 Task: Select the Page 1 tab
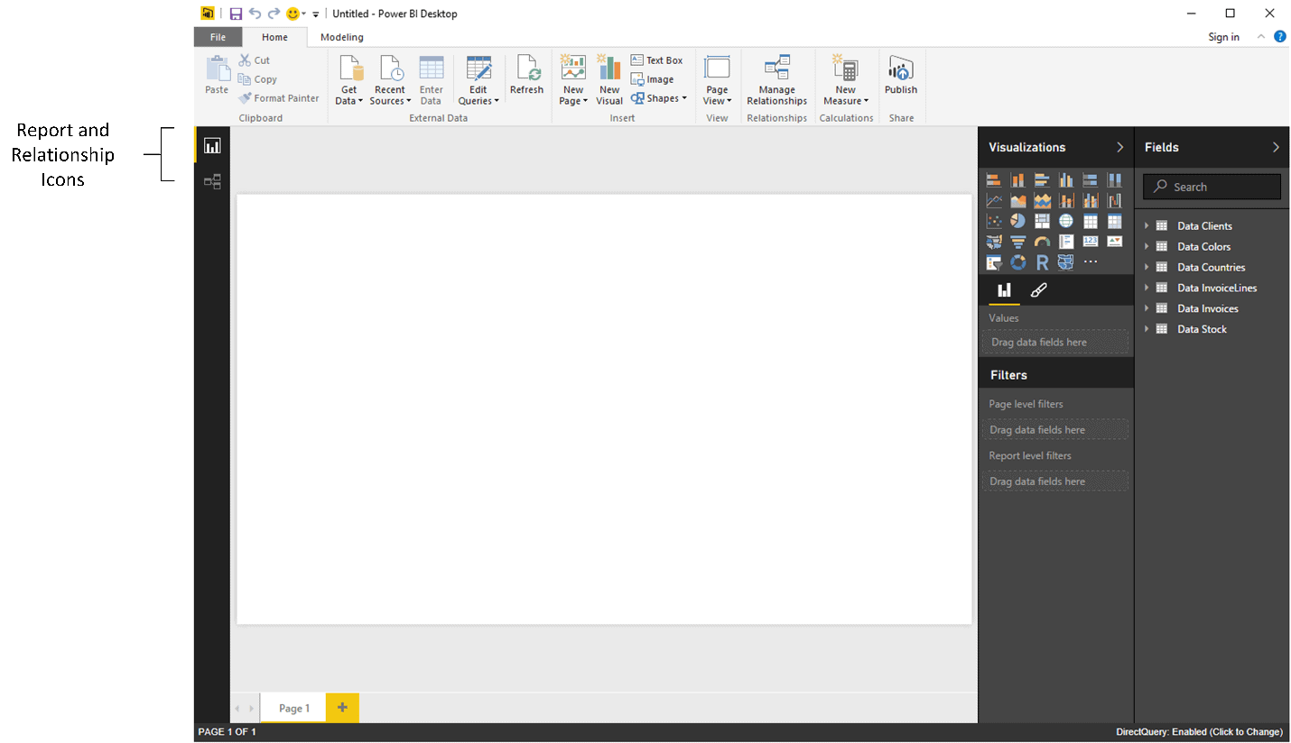pyautogui.click(x=294, y=708)
